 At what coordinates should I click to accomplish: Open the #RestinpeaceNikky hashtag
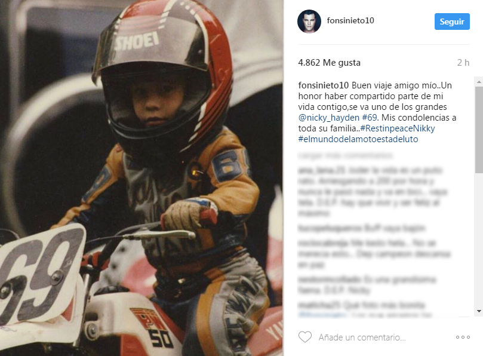[x=398, y=128]
